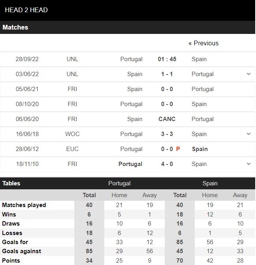Click the Spain column header in Tables
This screenshot has height=265, width=256.
coord(210,183)
